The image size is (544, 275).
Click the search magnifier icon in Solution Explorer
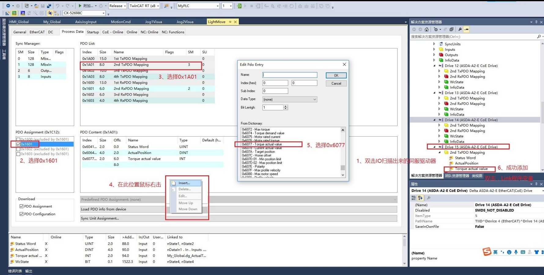tap(539, 37)
